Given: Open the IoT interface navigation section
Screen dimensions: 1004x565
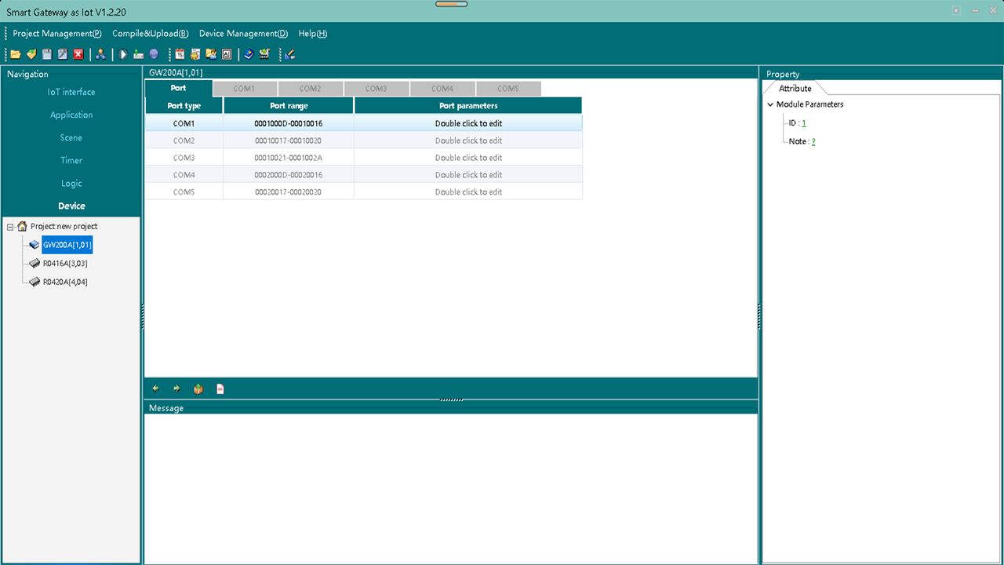Looking at the screenshot, I should pos(71,92).
